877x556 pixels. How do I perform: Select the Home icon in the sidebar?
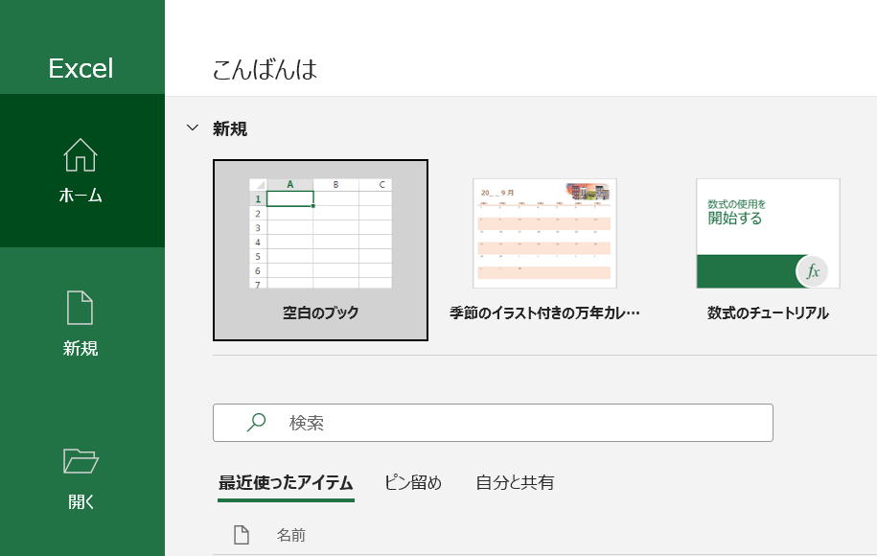click(x=82, y=155)
